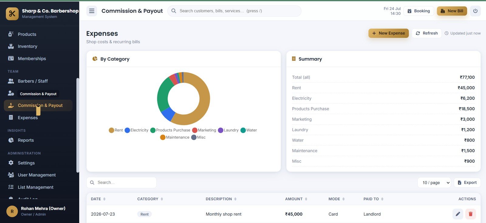Open Reports in the sidebar
This screenshot has width=486, height=223.
pyautogui.click(x=38, y=140)
